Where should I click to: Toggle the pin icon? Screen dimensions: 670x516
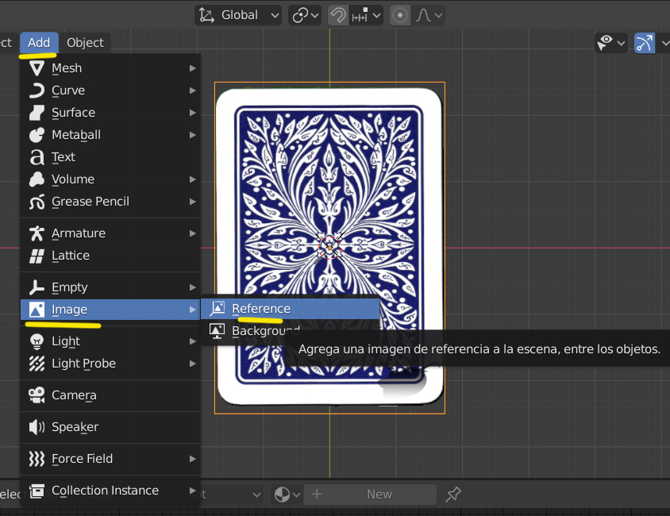tap(453, 495)
